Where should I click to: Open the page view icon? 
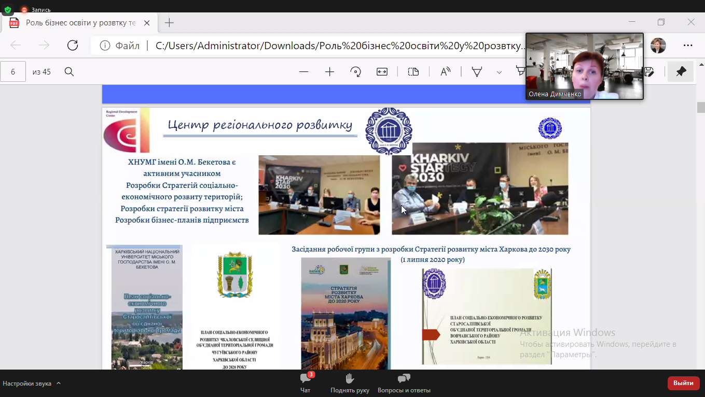tap(413, 72)
